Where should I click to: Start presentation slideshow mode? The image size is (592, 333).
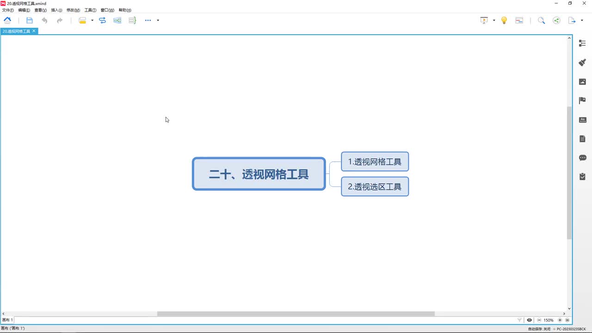tap(484, 20)
